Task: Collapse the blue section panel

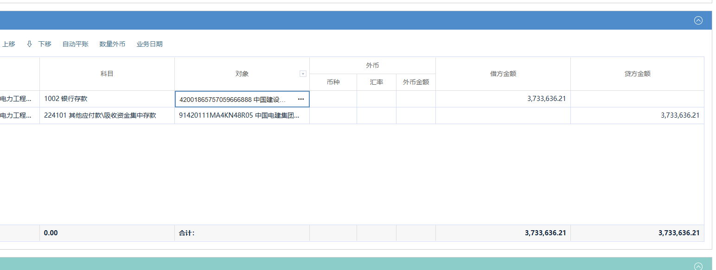Action: [x=698, y=20]
